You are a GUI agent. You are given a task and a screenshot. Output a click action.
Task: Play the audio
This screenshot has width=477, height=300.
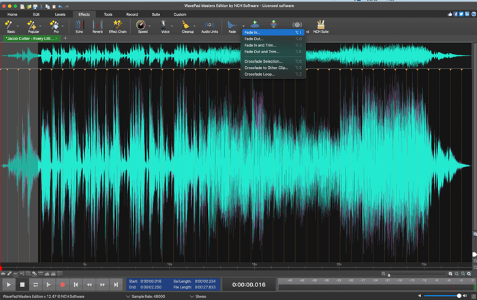9,285
